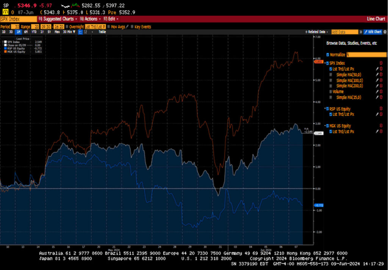Switch to the 6M range tab

pyautogui.click(x=26, y=32)
